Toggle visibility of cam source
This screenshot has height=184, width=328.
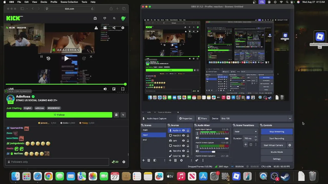point(183,141)
